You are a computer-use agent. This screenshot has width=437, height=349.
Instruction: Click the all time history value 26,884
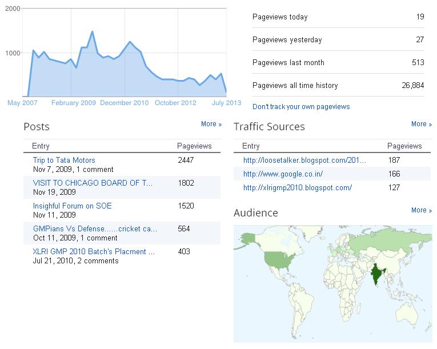coord(413,85)
